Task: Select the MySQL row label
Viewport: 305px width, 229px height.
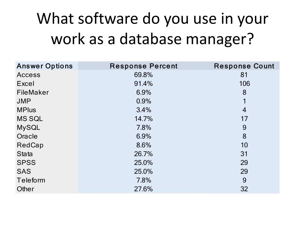Action: click(x=28, y=128)
